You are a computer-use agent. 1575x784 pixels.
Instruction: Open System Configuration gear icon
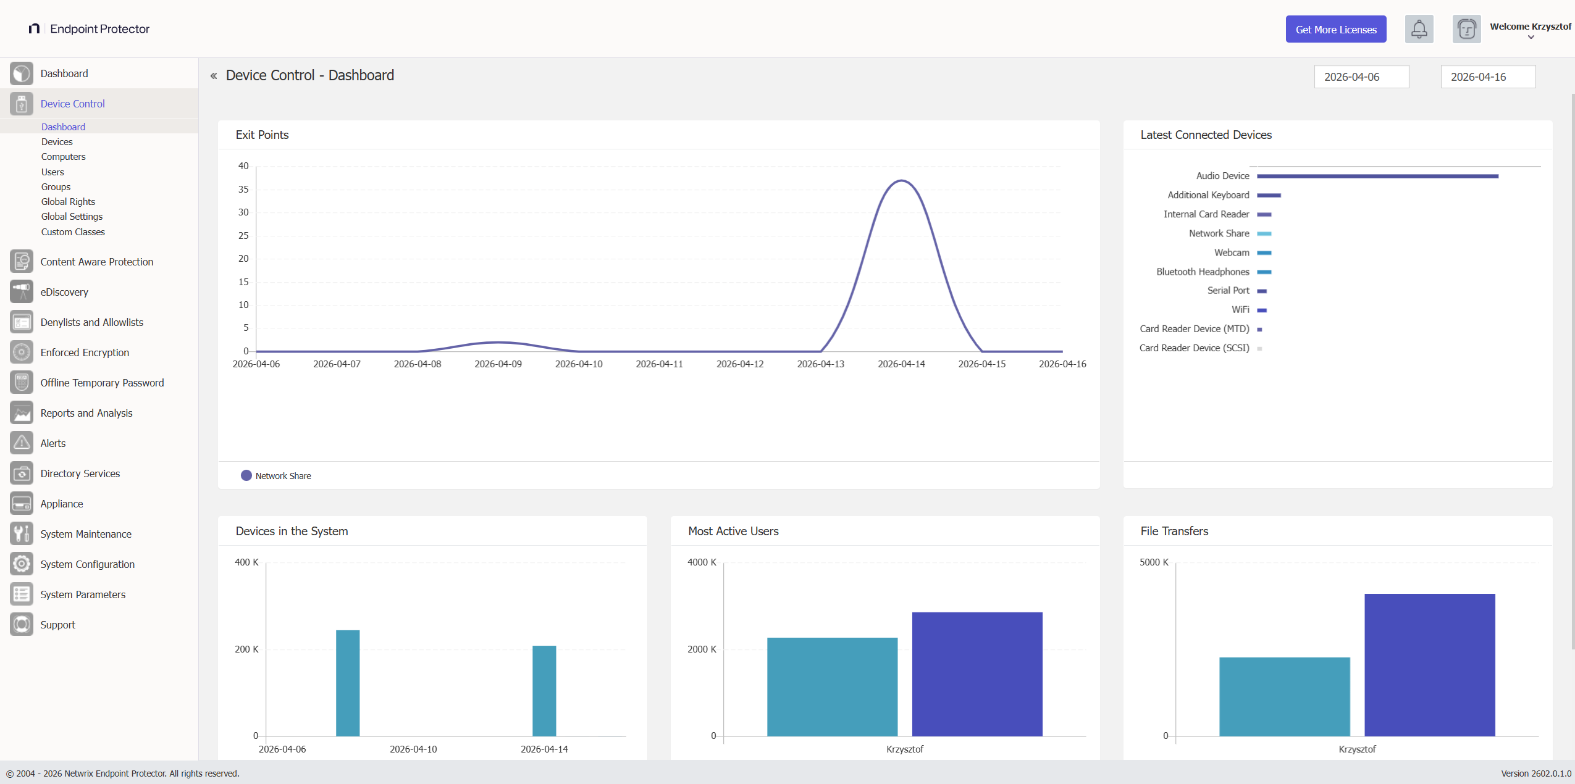pyautogui.click(x=21, y=564)
